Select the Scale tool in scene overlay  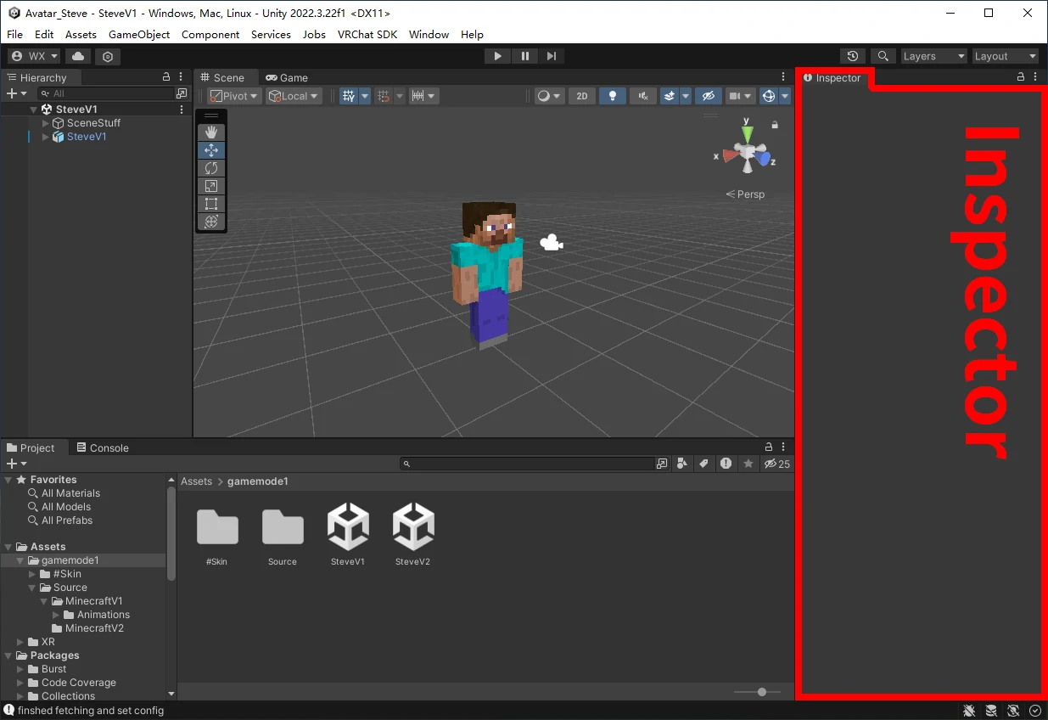(211, 186)
